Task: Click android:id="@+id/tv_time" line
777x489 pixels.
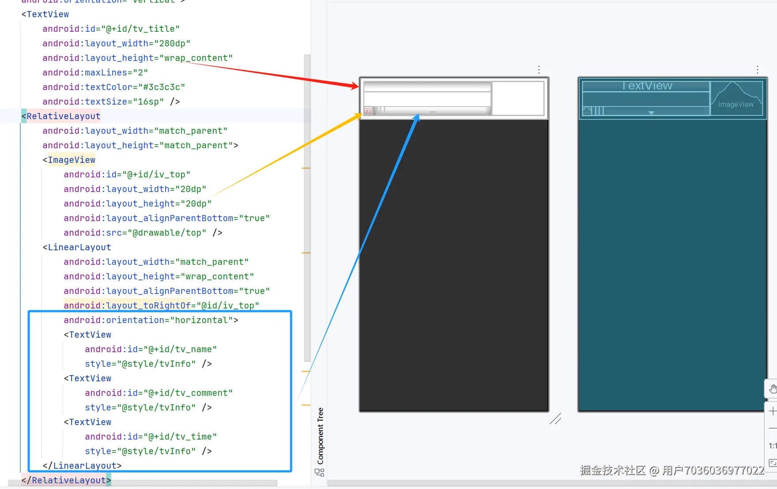Action: coord(151,436)
